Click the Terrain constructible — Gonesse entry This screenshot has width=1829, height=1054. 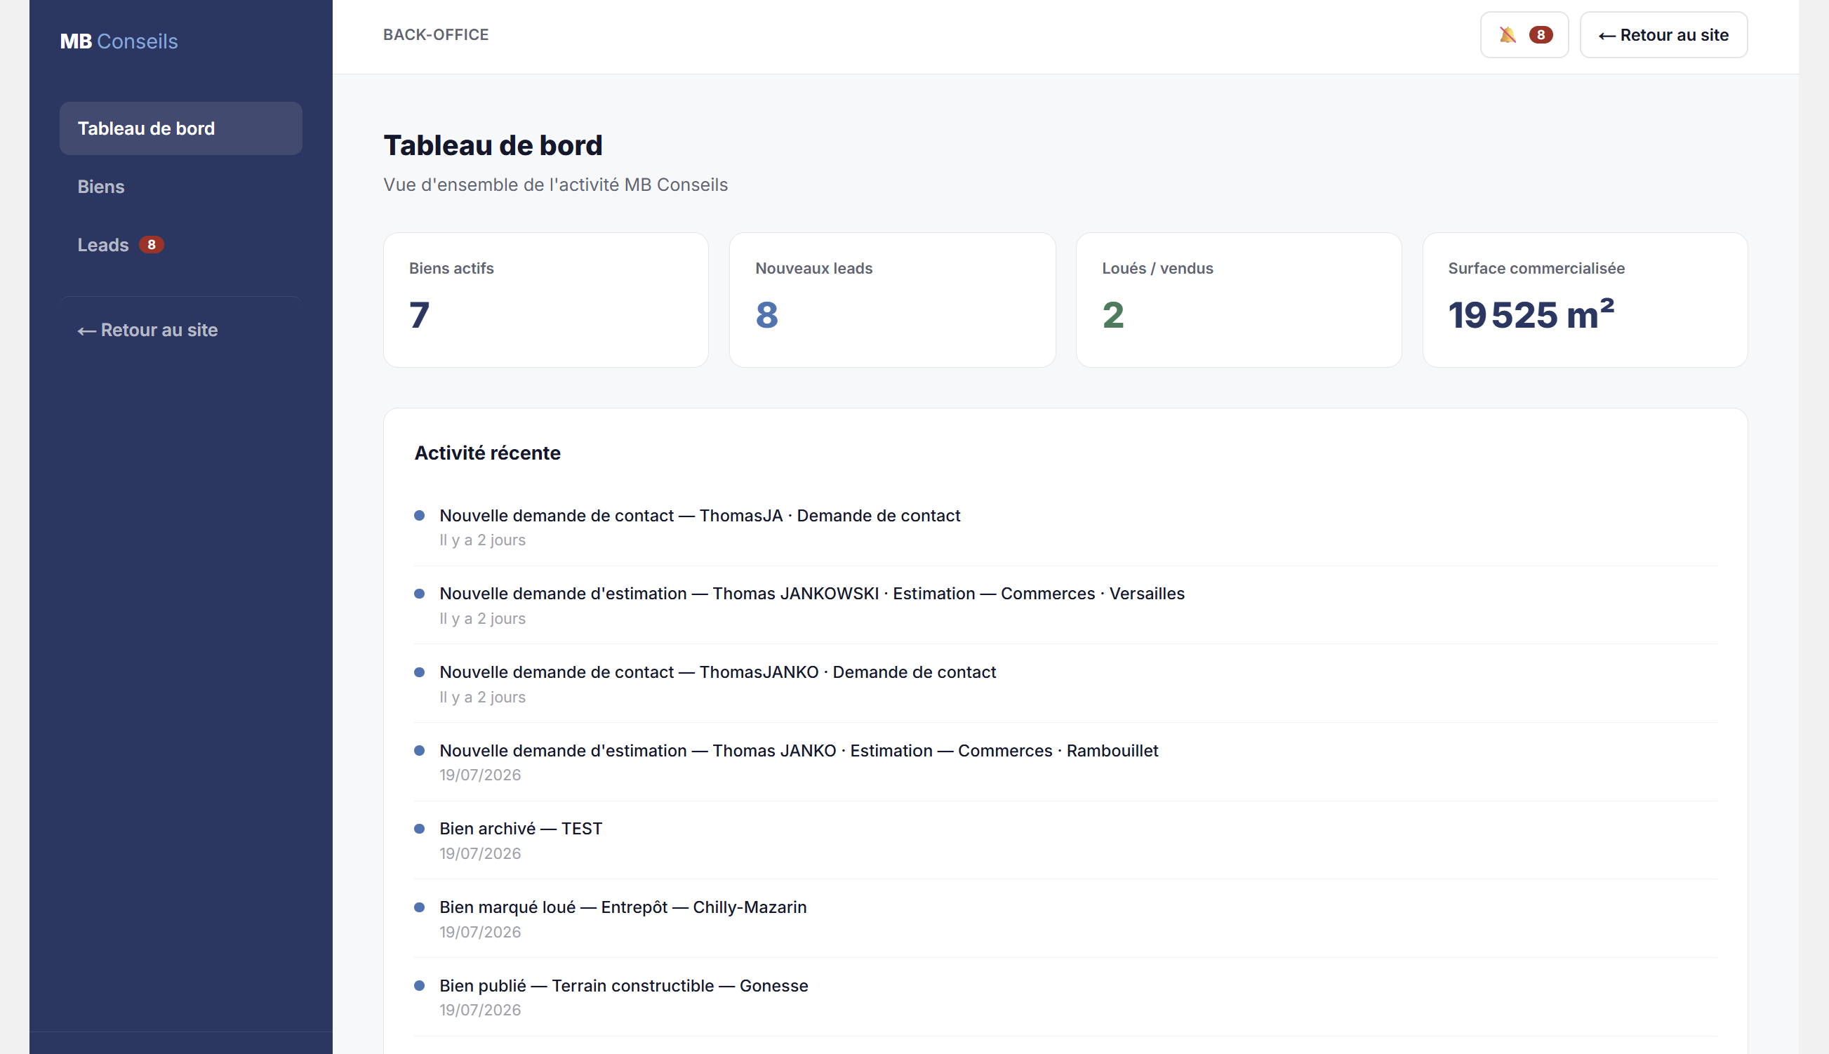pos(1065,997)
